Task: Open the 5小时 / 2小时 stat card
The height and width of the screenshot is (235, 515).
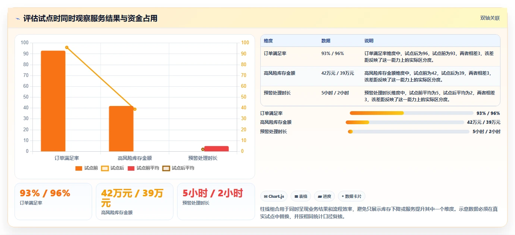Action: click(216, 201)
